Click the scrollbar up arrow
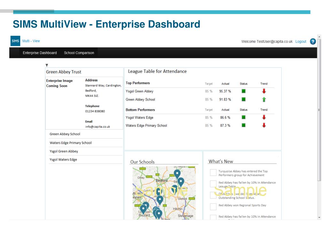 (x=319, y=37)
